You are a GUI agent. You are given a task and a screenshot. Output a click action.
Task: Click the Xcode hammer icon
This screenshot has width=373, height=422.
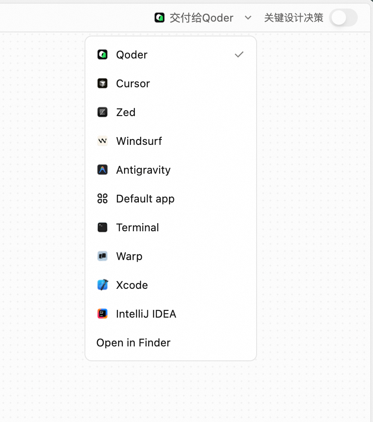(102, 285)
